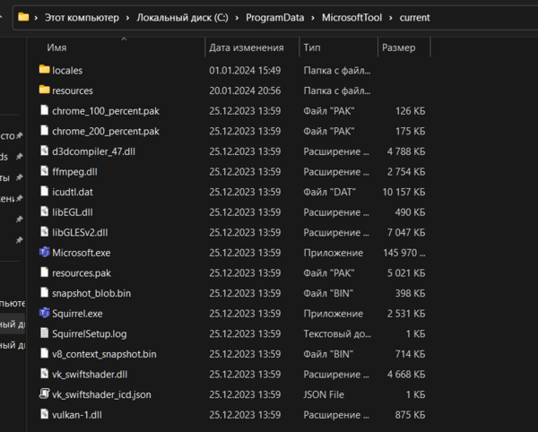Click the icudtl.dat file icon
This screenshot has height=432, width=538.
coord(44,192)
